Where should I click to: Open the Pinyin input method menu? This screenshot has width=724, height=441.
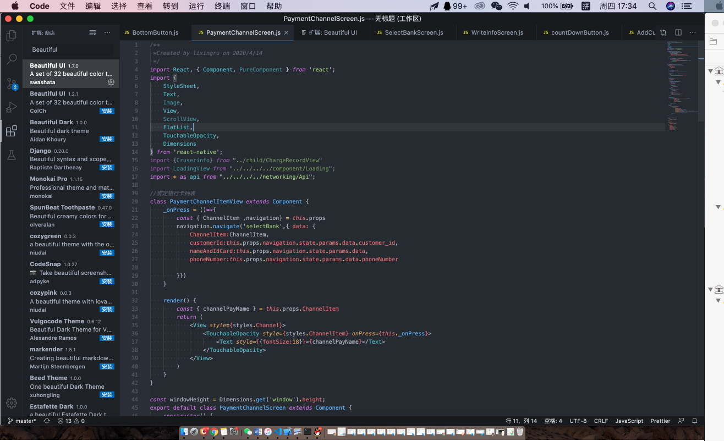click(x=586, y=6)
